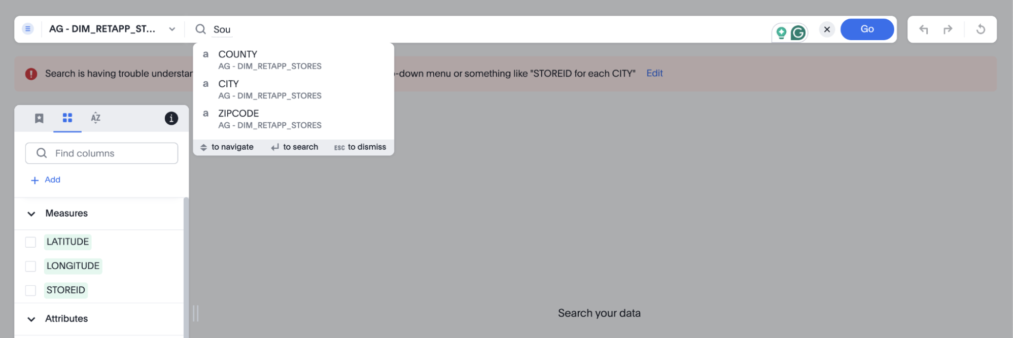Click the Find columns search field

pos(101,153)
